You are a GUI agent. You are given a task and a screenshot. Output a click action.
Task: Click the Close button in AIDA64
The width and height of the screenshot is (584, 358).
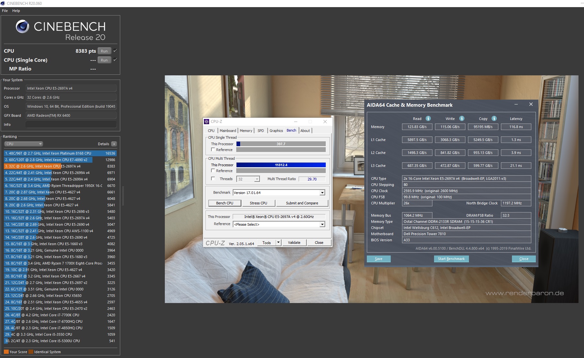[x=524, y=259]
